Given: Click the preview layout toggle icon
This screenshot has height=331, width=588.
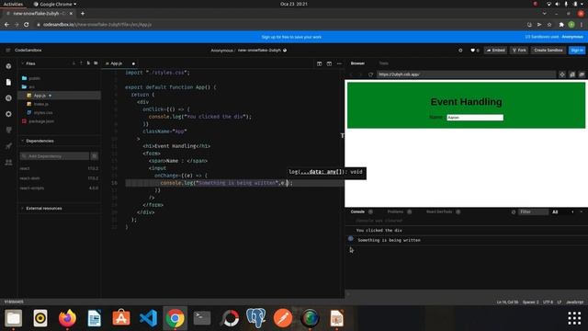Looking at the screenshot, I should [x=329, y=63].
